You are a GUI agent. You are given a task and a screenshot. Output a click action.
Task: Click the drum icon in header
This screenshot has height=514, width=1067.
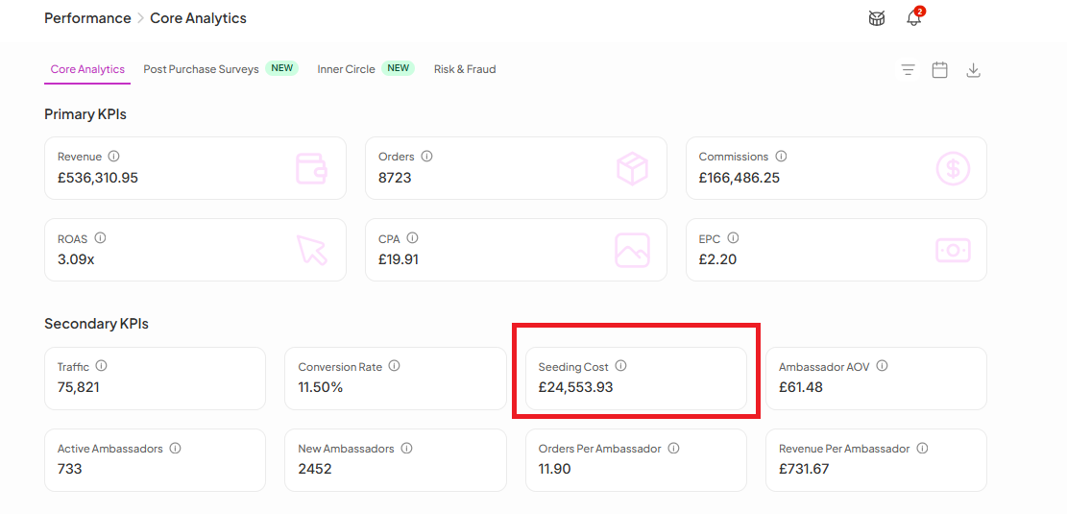tap(877, 18)
